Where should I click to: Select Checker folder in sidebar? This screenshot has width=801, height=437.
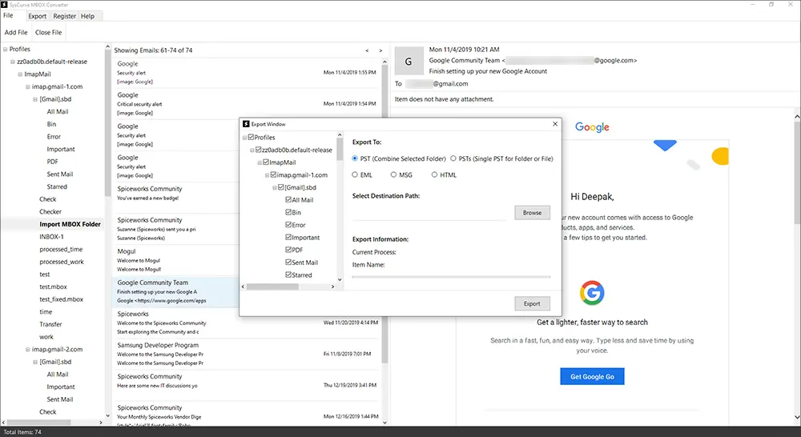pyautogui.click(x=50, y=212)
